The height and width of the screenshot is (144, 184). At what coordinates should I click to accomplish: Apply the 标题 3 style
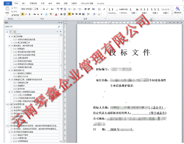coord(144,11)
